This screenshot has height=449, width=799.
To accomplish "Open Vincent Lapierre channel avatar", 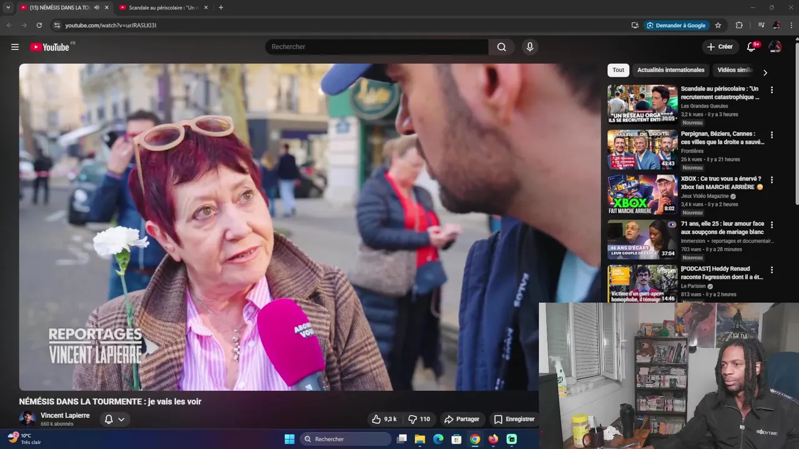I will 27,418.
